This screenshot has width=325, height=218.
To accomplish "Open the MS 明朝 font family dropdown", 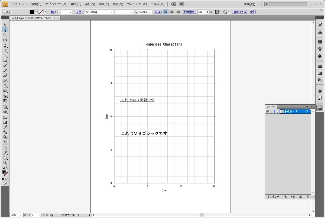I will click(112, 12).
